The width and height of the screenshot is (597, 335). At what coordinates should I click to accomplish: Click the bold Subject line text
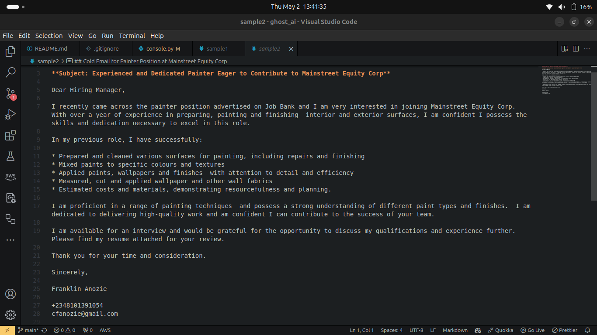(x=221, y=73)
